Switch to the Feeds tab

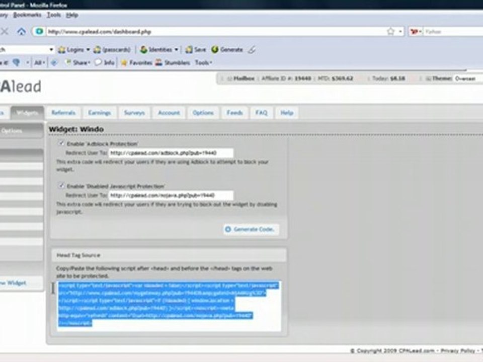pyautogui.click(x=235, y=113)
